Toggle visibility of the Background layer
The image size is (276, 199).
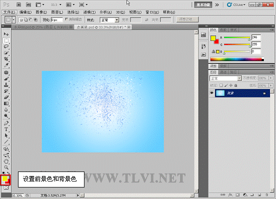click(212, 93)
